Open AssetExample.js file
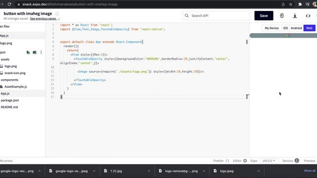This screenshot has width=317, height=178. [x=15, y=87]
